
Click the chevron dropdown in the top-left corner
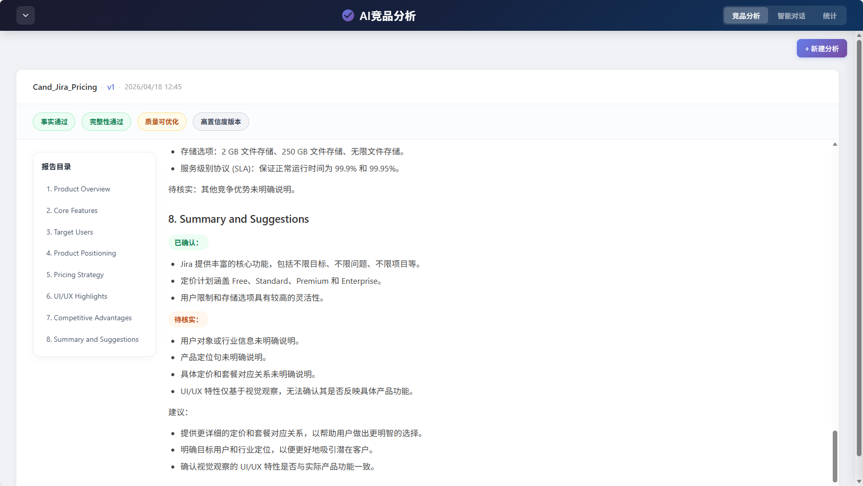pos(26,15)
